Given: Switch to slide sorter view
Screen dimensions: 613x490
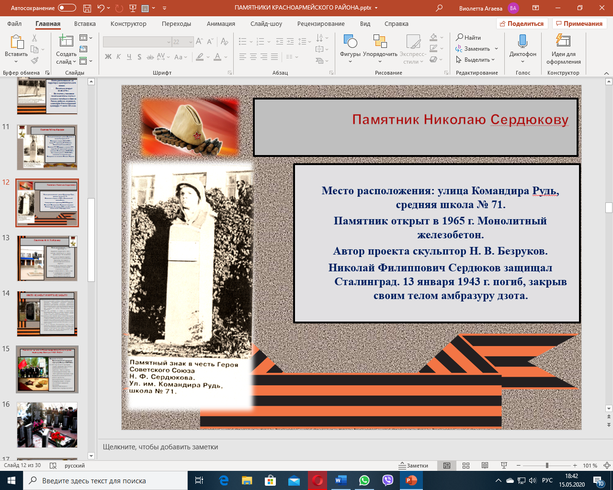Looking at the screenshot, I should pyautogui.click(x=466, y=466).
